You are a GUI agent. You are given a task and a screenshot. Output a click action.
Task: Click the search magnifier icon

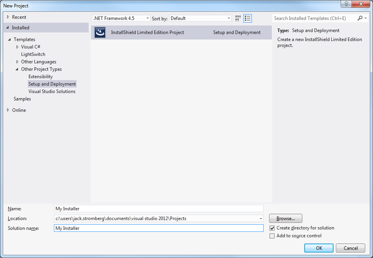point(360,18)
